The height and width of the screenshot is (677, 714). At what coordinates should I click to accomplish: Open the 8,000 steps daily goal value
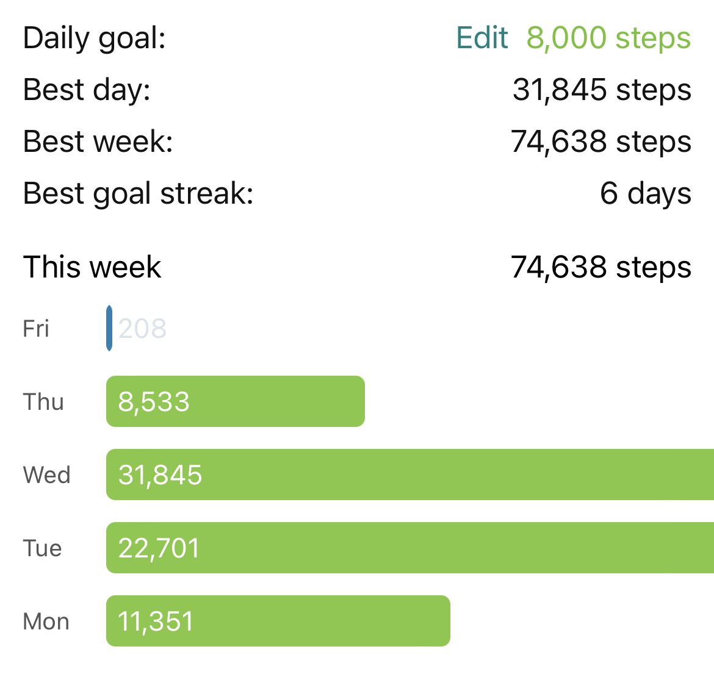coord(609,38)
